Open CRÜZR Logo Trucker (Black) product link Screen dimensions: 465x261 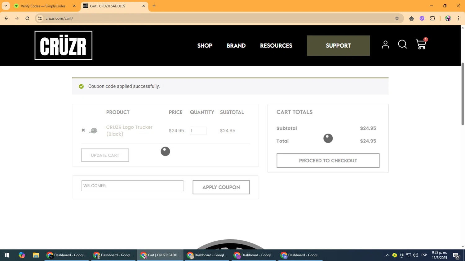129,130
